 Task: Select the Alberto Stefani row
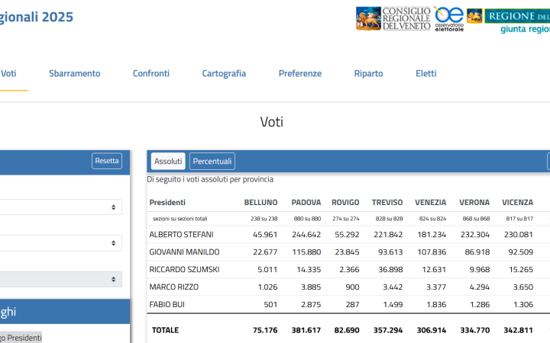tap(181, 235)
